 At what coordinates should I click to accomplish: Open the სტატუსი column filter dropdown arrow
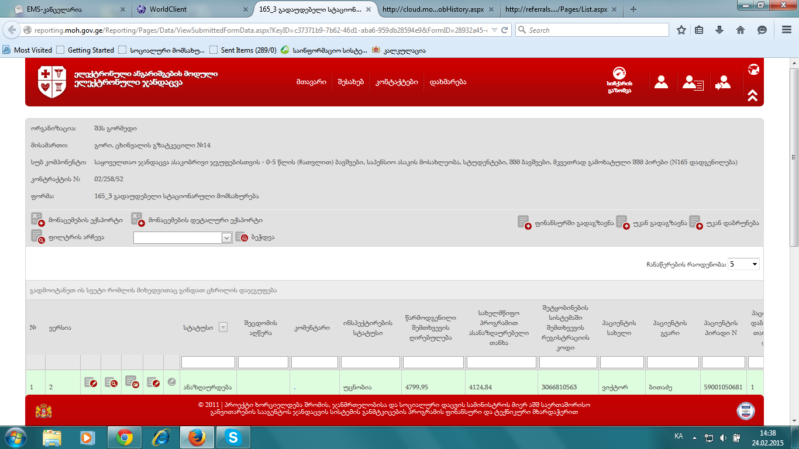[222, 328]
